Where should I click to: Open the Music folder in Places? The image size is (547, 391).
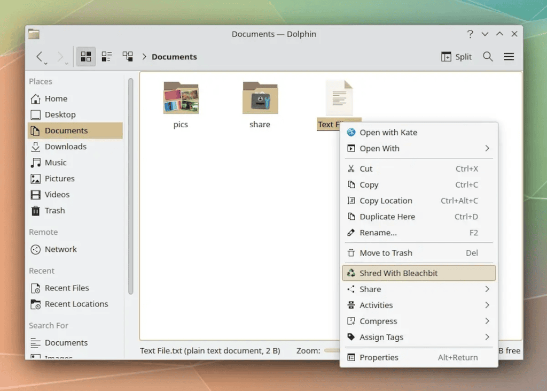coord(56,162)
